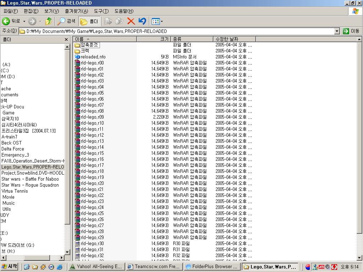Image resolution: width=363 pixels, height=272 pixels.
Task: Sort files by the 크기 column header
Action: point(153,39)
